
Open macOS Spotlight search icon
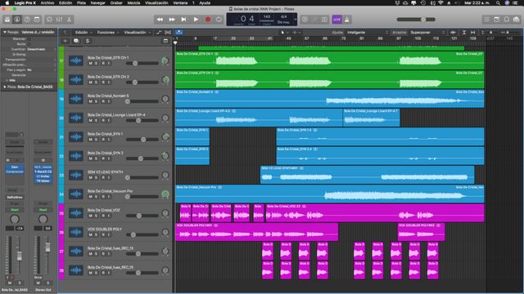tap(498, 2)
